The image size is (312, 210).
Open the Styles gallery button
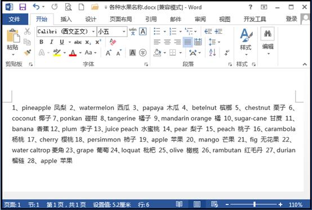pyautogui.click(x=246, y=42)
